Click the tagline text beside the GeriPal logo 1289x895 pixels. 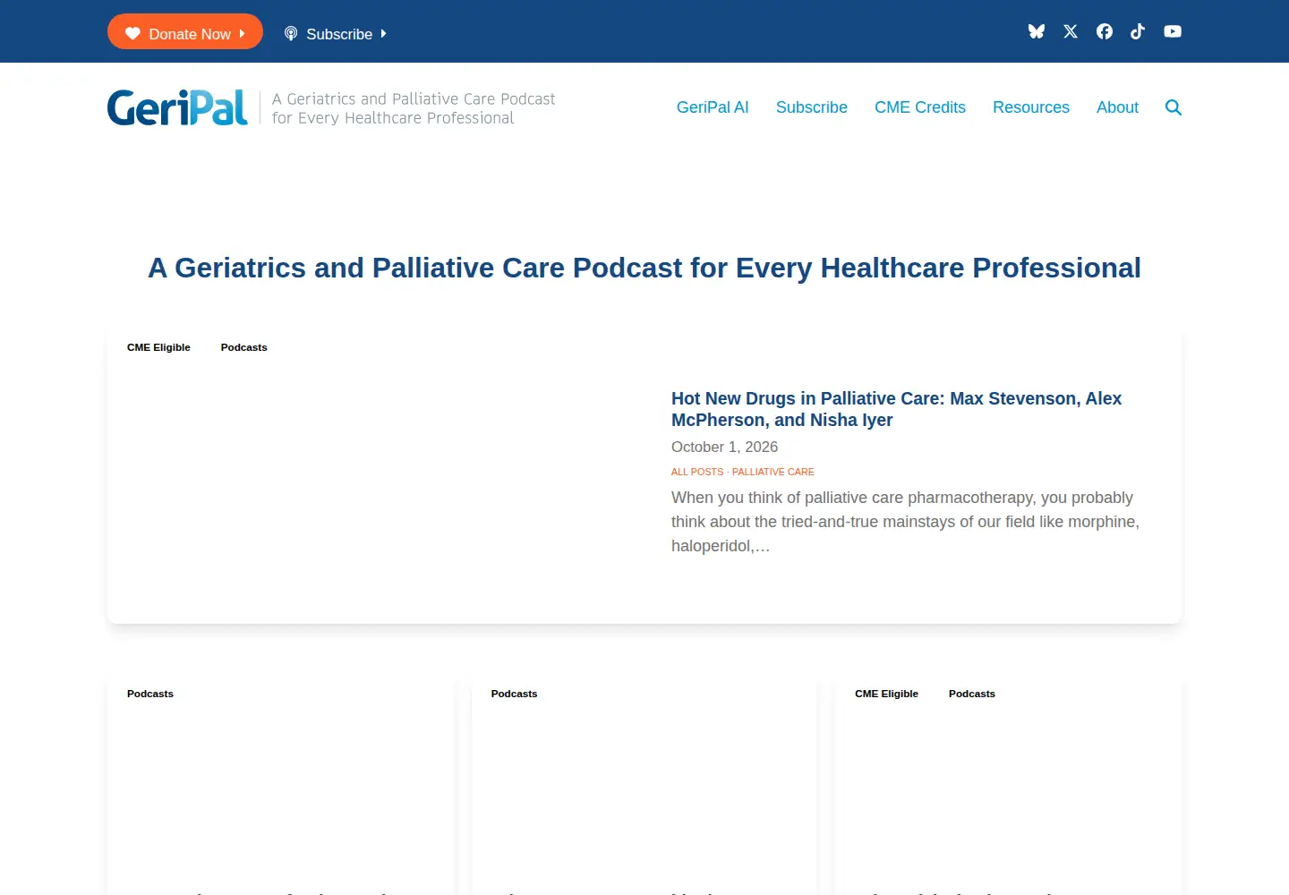[x=414, y=108]
